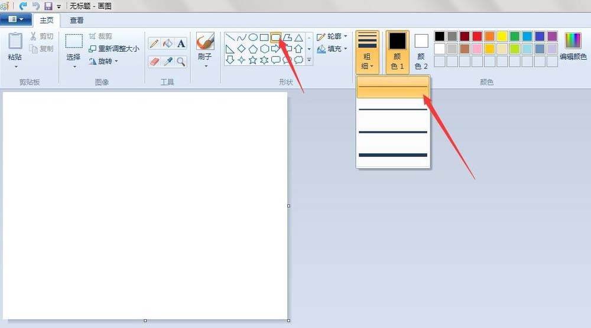The image size is (591, 328).
Task: Choose the Rounded rectangular callout shape
Action: click(276, 60)
